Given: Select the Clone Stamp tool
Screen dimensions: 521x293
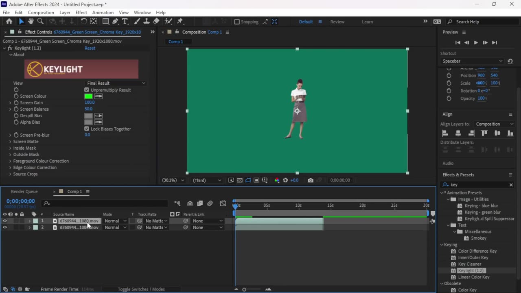Looking at the screenshot, I should tap(147, 22).
